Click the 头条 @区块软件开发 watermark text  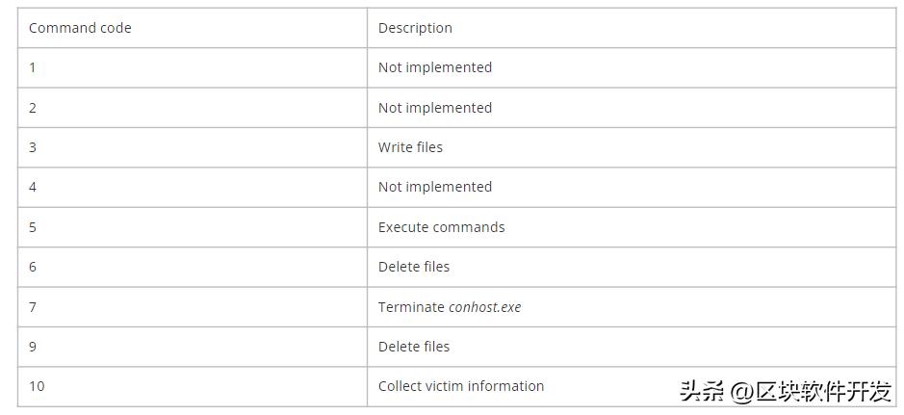pyautogui.click(x=785, y=390)
